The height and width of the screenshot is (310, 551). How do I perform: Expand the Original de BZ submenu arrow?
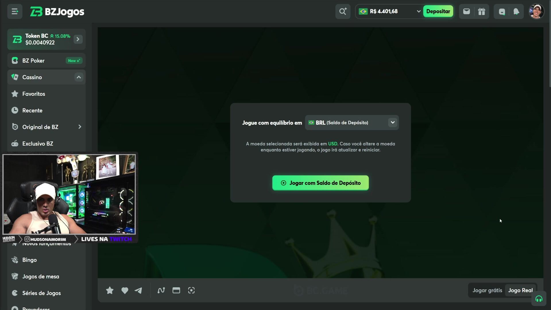80,127
